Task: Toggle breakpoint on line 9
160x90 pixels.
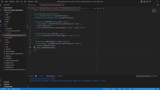Action: tap(27, 26)
